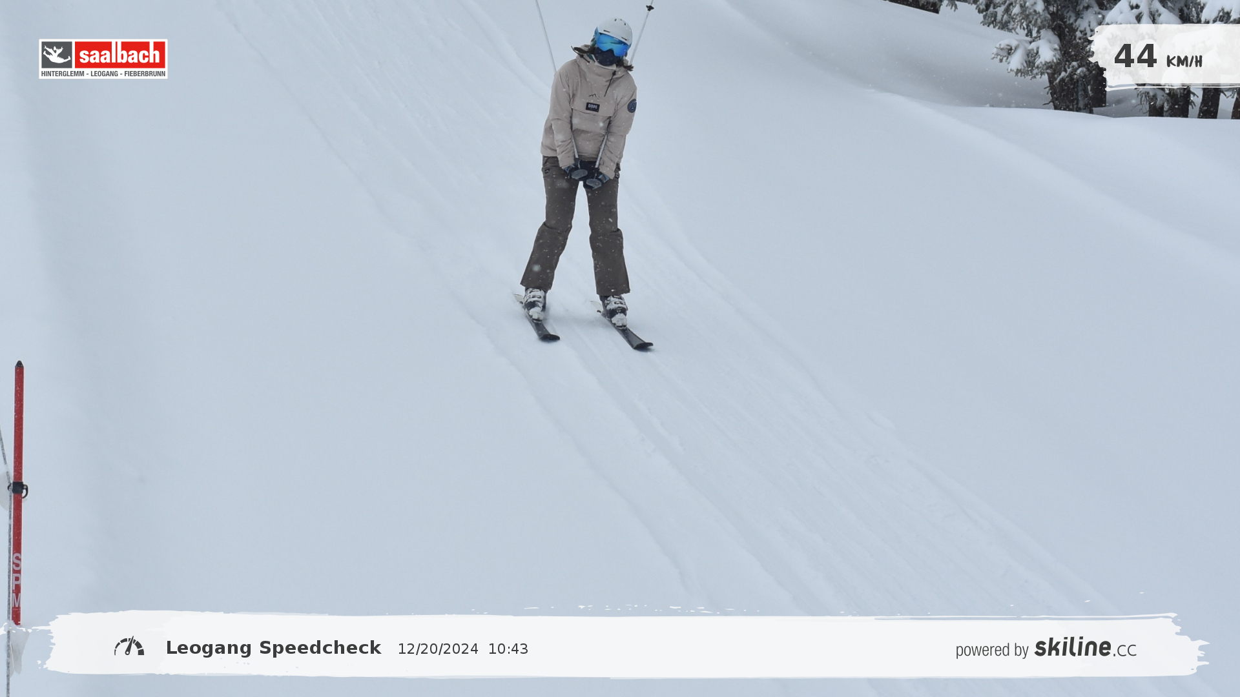Click the Saalbach skier emblem icon
The width and height of the screenshot is (1240, 697).
pyautogui.click(x=57, y=56)
